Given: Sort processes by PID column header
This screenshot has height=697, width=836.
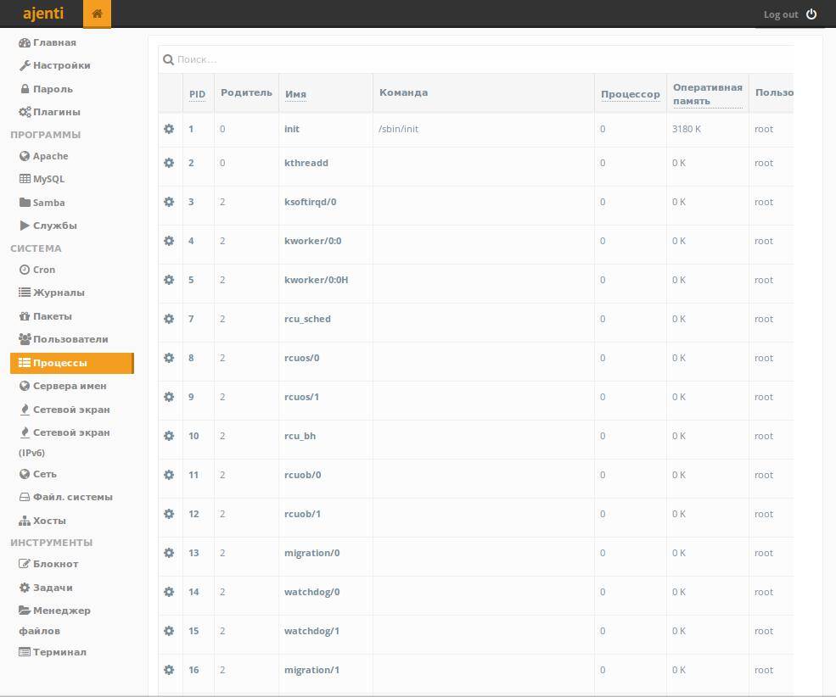Looking at the screenshot, I should point(197,94).
